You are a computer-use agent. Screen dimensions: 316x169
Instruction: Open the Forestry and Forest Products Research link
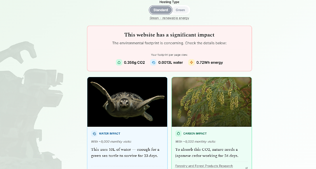204,166
